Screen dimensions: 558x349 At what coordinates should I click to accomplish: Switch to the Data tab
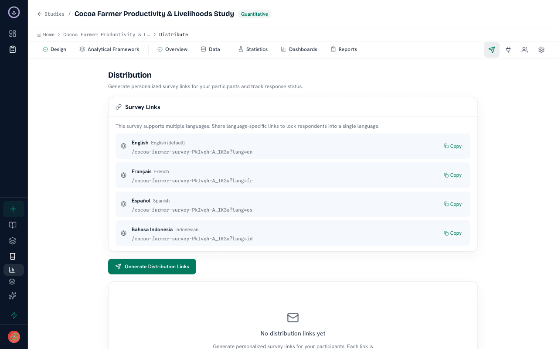tap(210, 49)
